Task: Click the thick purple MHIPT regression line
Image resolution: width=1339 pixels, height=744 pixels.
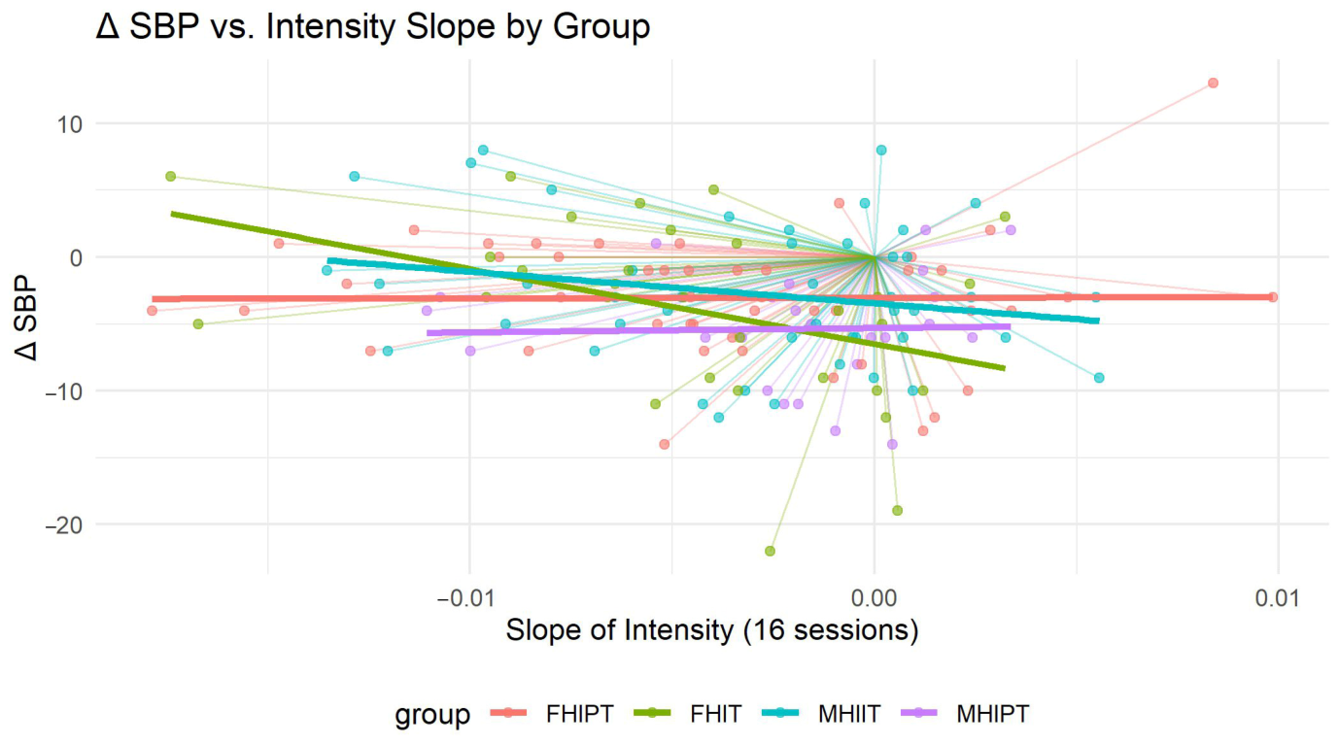Action: [718, 330]
